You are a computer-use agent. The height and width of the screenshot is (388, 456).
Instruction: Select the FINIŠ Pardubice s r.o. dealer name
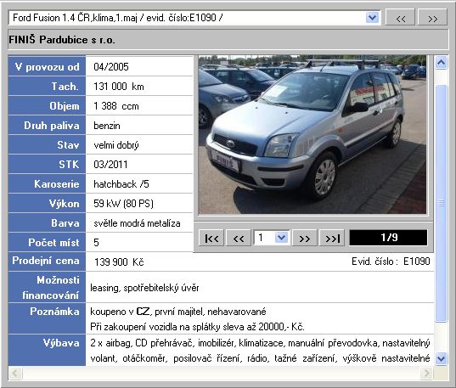click(62, 40)
